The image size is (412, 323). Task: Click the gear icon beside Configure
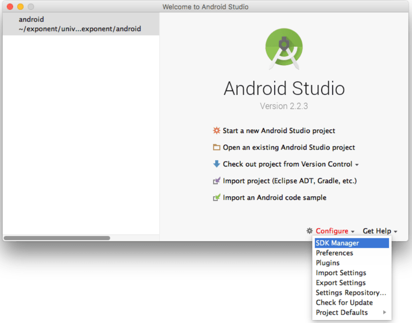point(310,231)
